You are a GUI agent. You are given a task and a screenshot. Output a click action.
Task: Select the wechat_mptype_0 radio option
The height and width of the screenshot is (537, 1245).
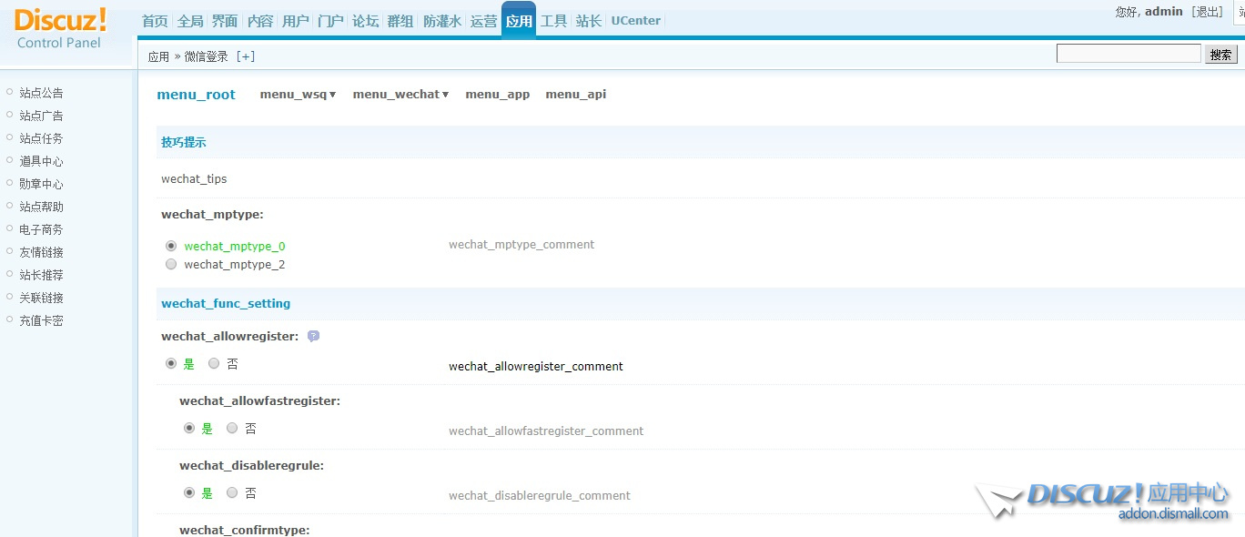[x=171, y=246]
